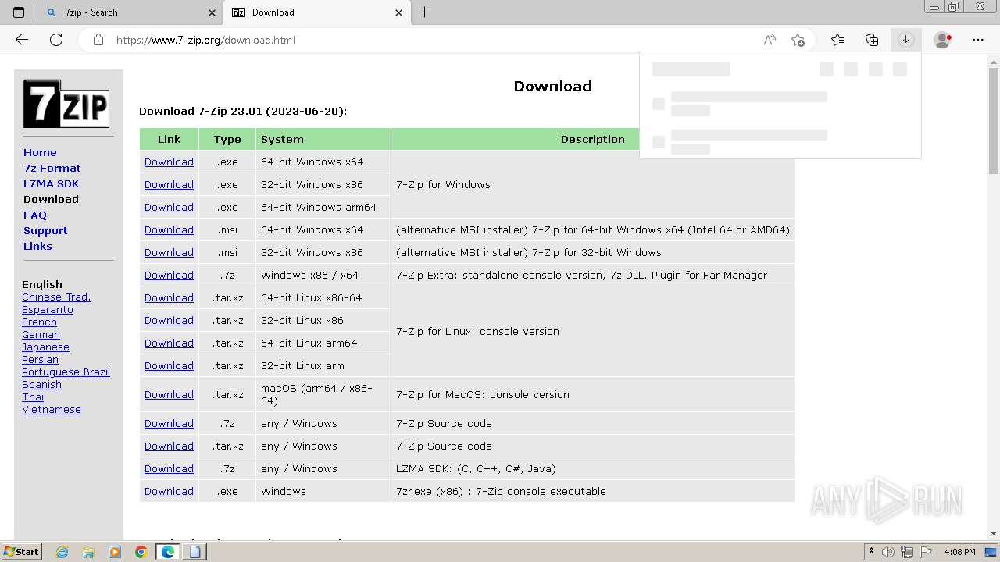Close the Download tab

click(x=399, y=12)
